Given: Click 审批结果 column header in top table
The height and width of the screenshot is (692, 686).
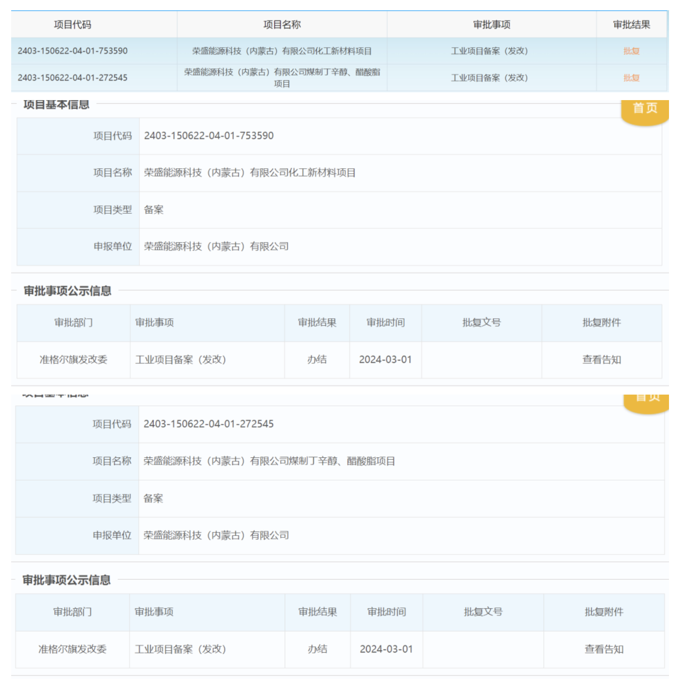Looking at the screenshot, I should [631, 25].
